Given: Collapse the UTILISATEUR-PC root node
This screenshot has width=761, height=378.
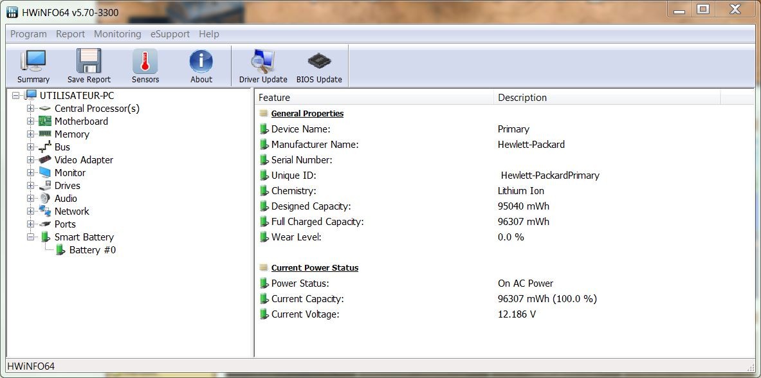Looking at the screenshot, I should [x=15, y=96].
